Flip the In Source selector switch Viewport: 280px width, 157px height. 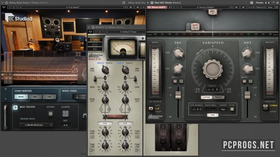coord(151,109)
